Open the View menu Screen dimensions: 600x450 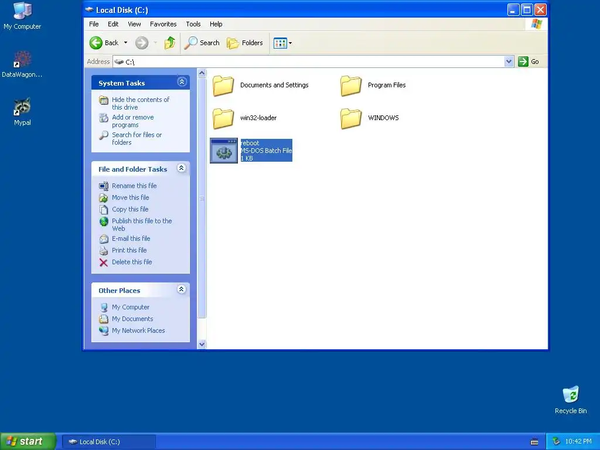point(134,24)
